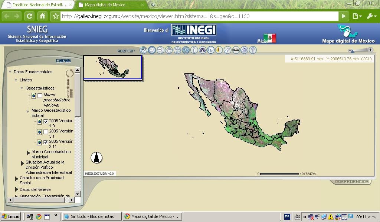Open browser wrench settings menu
380x222 pixels.
point(371,16)
